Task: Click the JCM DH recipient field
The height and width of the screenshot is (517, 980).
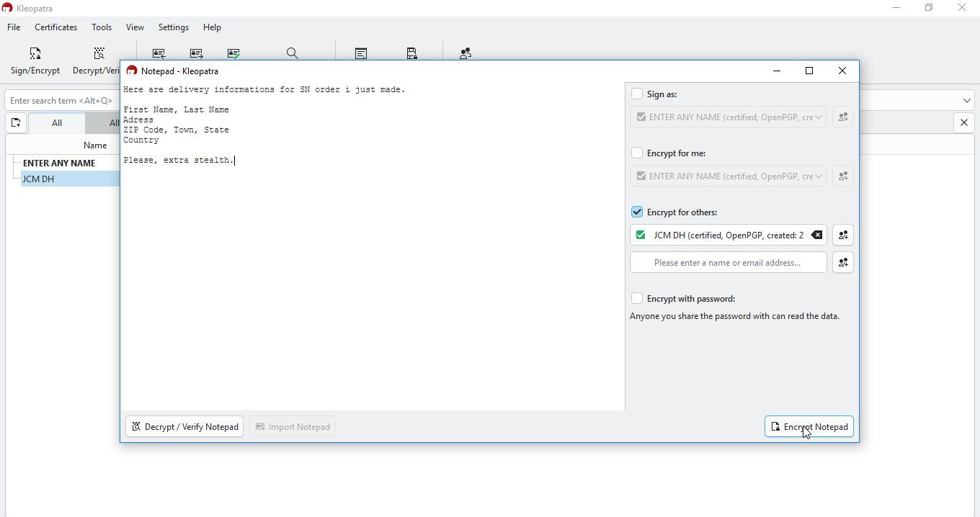Action: point(728,235)
